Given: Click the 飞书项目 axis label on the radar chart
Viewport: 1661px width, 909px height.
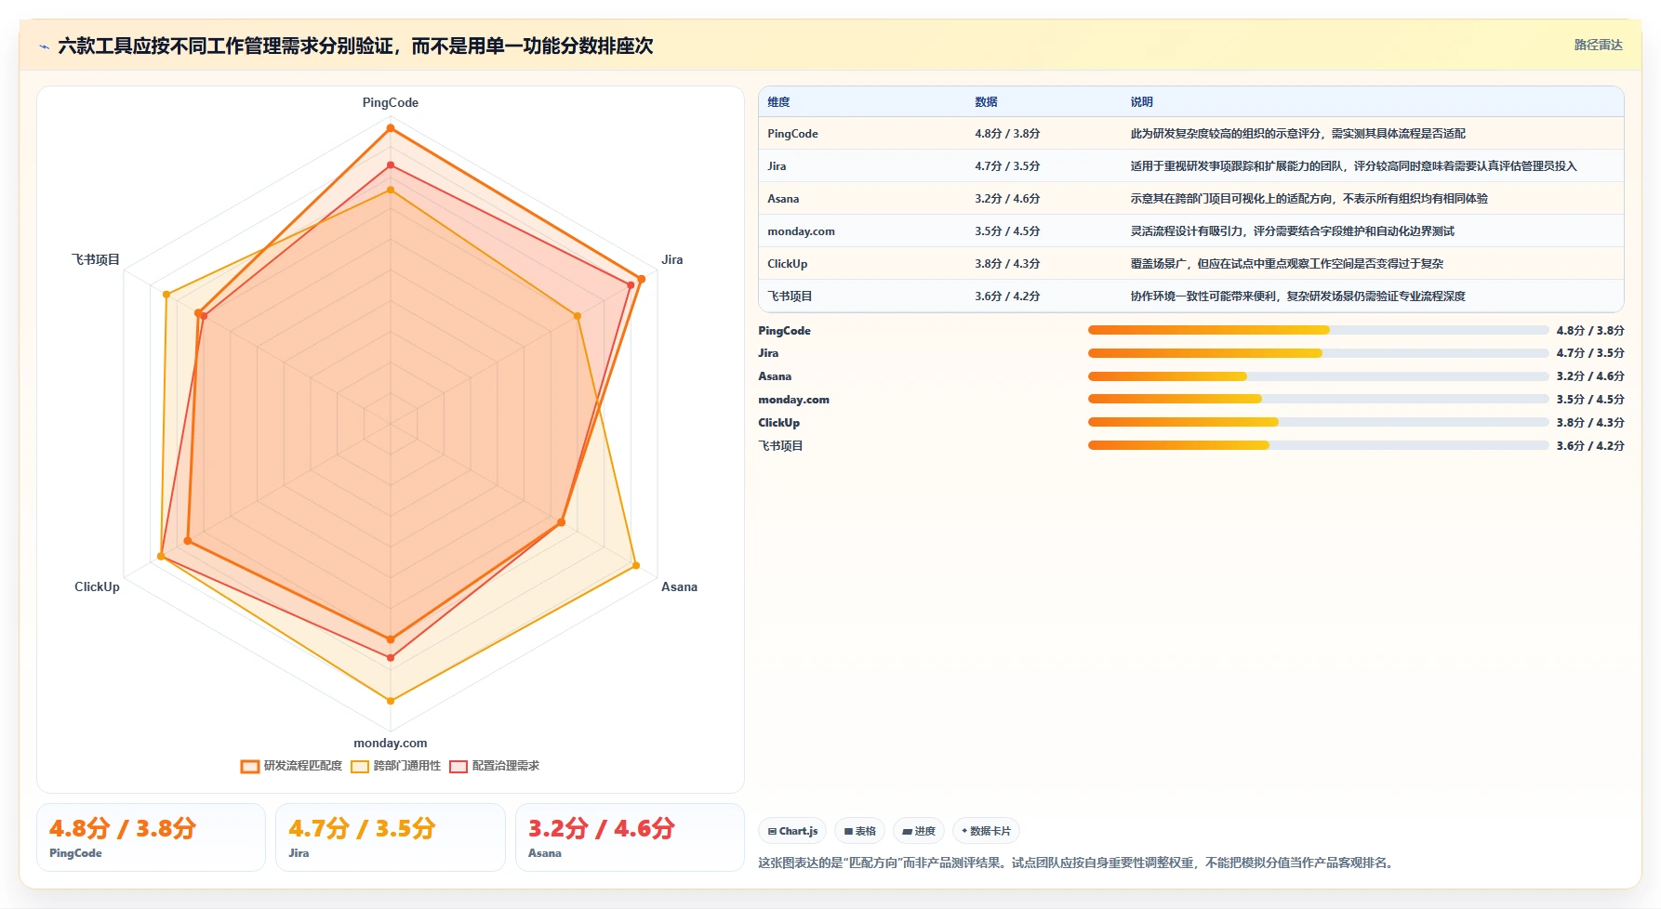Looking at the screenshot, I should 96,259.
